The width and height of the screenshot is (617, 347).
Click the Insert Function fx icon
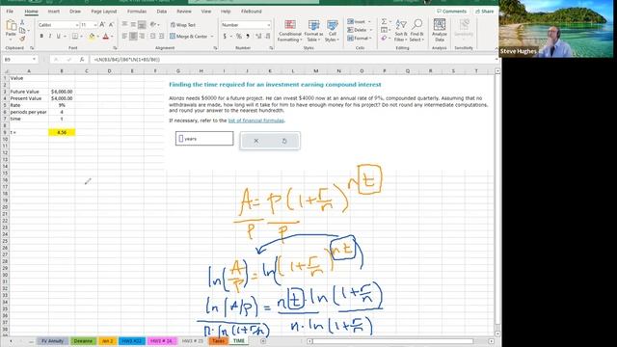pos(82,60)
